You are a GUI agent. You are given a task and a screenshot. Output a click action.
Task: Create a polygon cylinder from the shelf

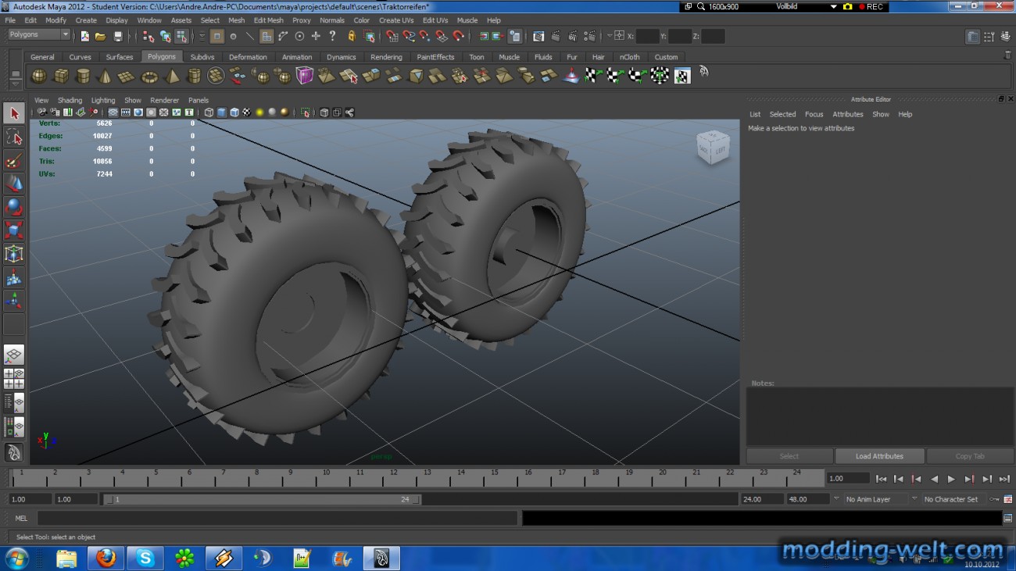pyautogui.click(x=83, y=76)
